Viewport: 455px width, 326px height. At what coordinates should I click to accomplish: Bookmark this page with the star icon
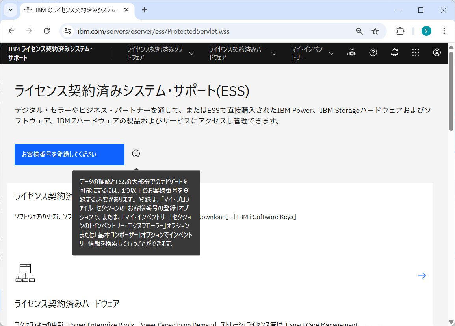tap(375, 31)
